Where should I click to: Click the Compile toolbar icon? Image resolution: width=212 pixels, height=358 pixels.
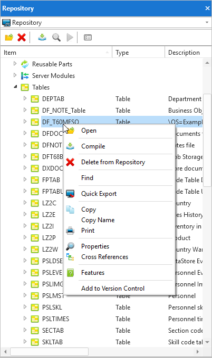[42, 37]
